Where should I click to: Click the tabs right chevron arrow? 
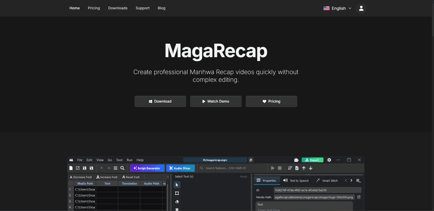point(352,181)
